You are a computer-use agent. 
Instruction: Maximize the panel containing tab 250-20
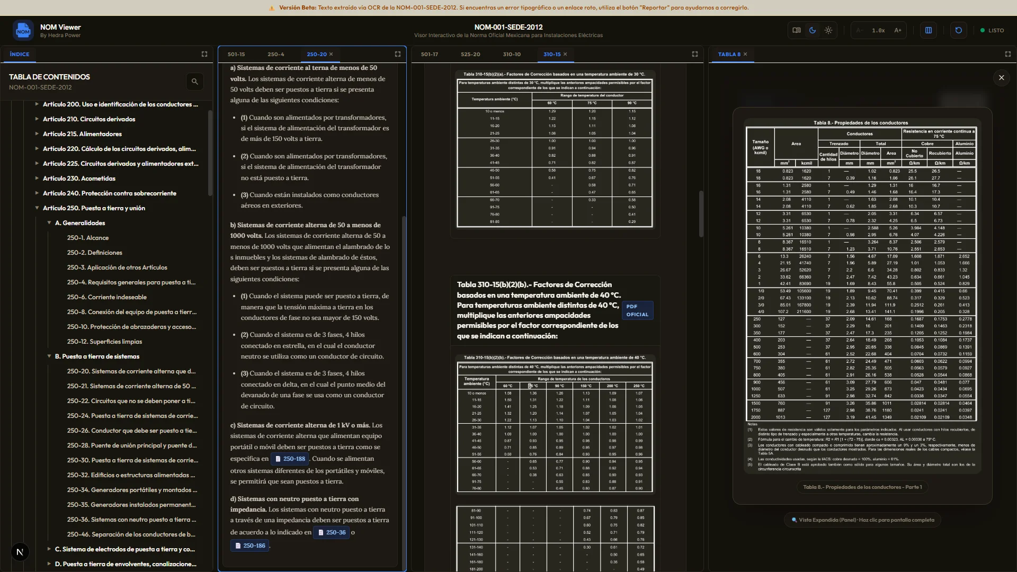click(398, 54)
